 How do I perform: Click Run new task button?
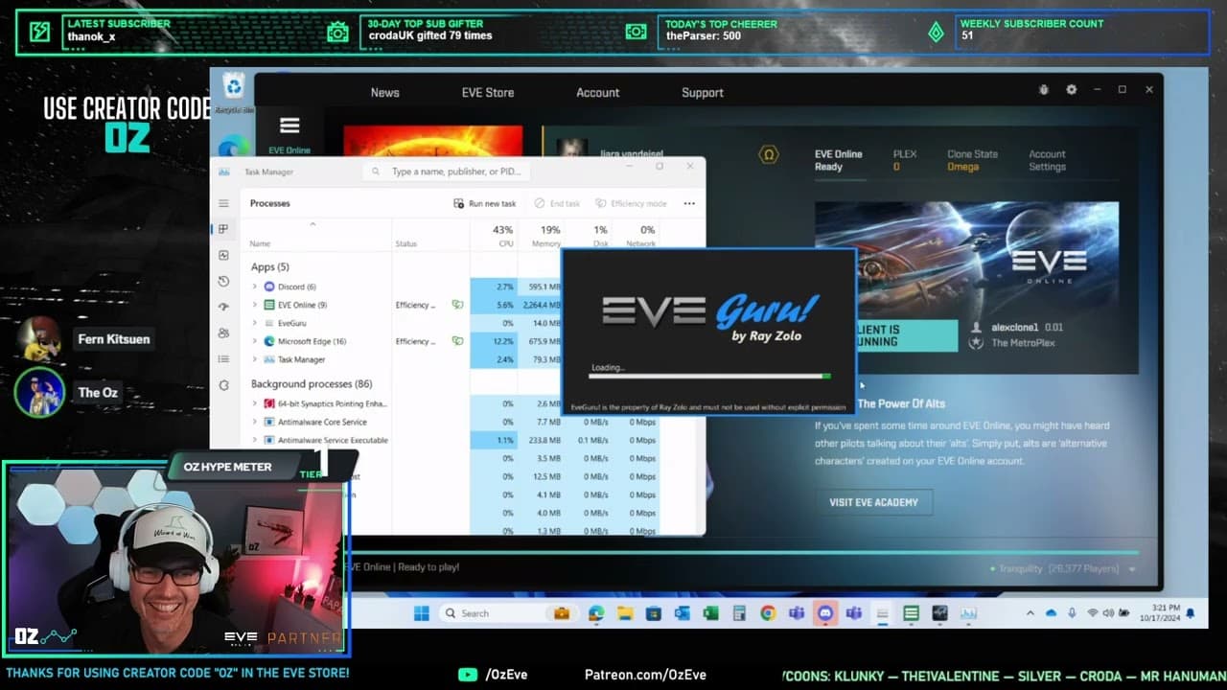tap(485, 203)
